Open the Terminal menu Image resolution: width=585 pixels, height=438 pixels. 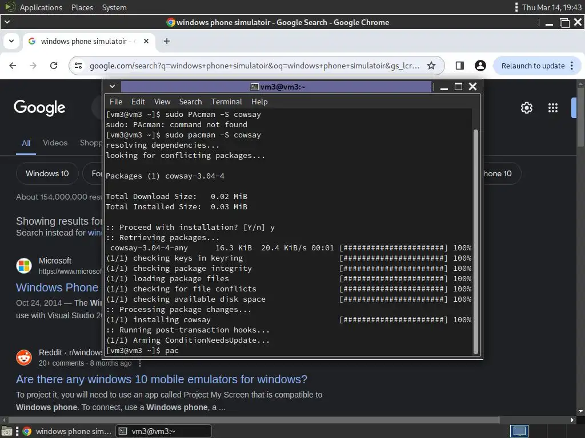pyautogui.click(x=226, y=102)
